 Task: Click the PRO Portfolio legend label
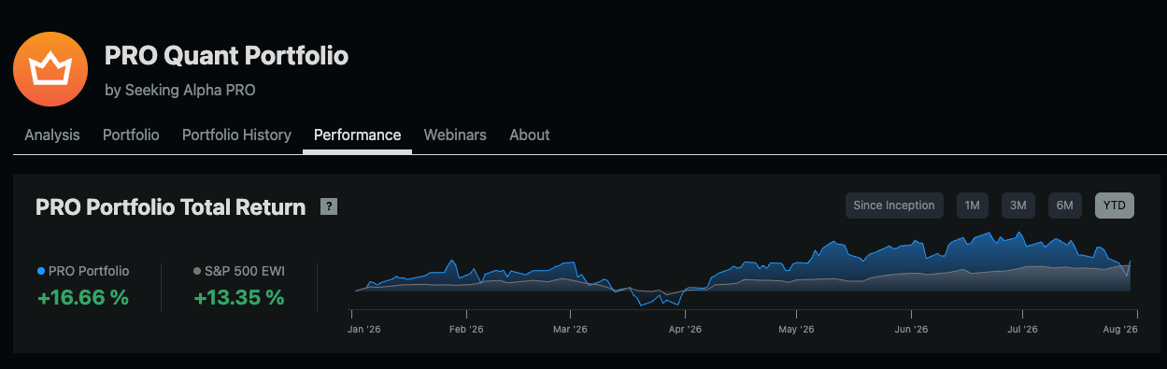coord(89,272)
